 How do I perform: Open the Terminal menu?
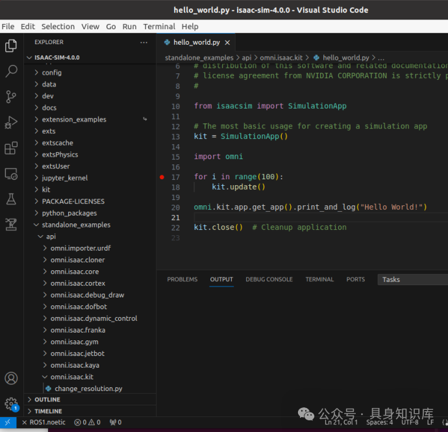tap(159, 27)
